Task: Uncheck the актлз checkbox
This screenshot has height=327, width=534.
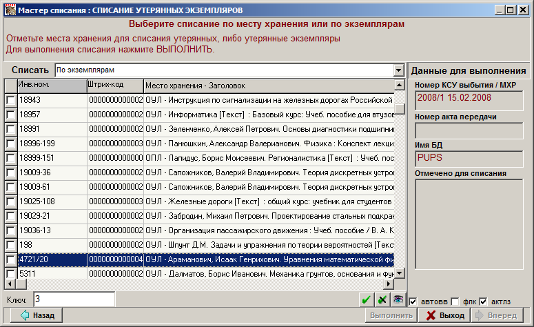Action: (x=483, y=301)
